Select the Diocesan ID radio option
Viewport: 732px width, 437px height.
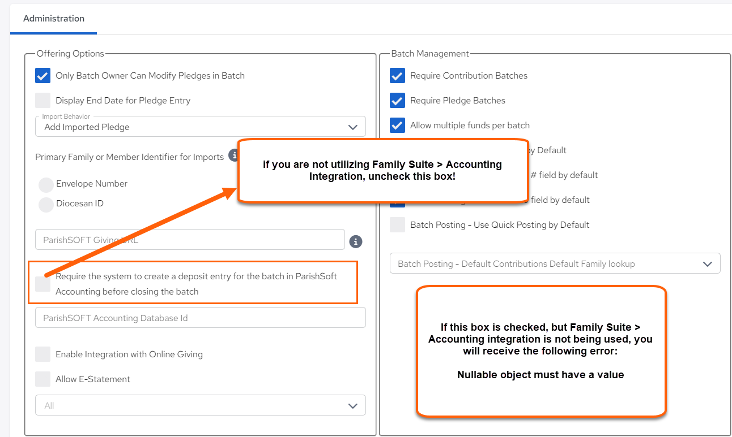coord(46,205)
